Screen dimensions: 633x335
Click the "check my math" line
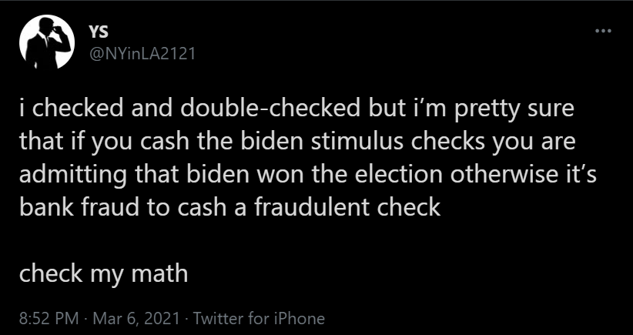pos(103,273)
